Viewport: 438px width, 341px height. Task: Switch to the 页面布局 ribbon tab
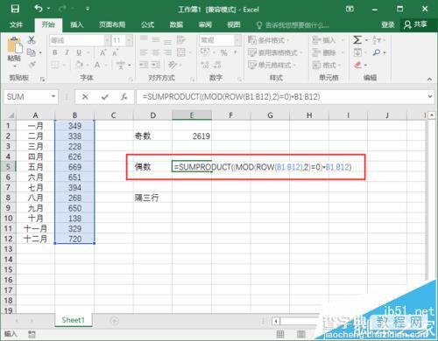tap(112, 24)
